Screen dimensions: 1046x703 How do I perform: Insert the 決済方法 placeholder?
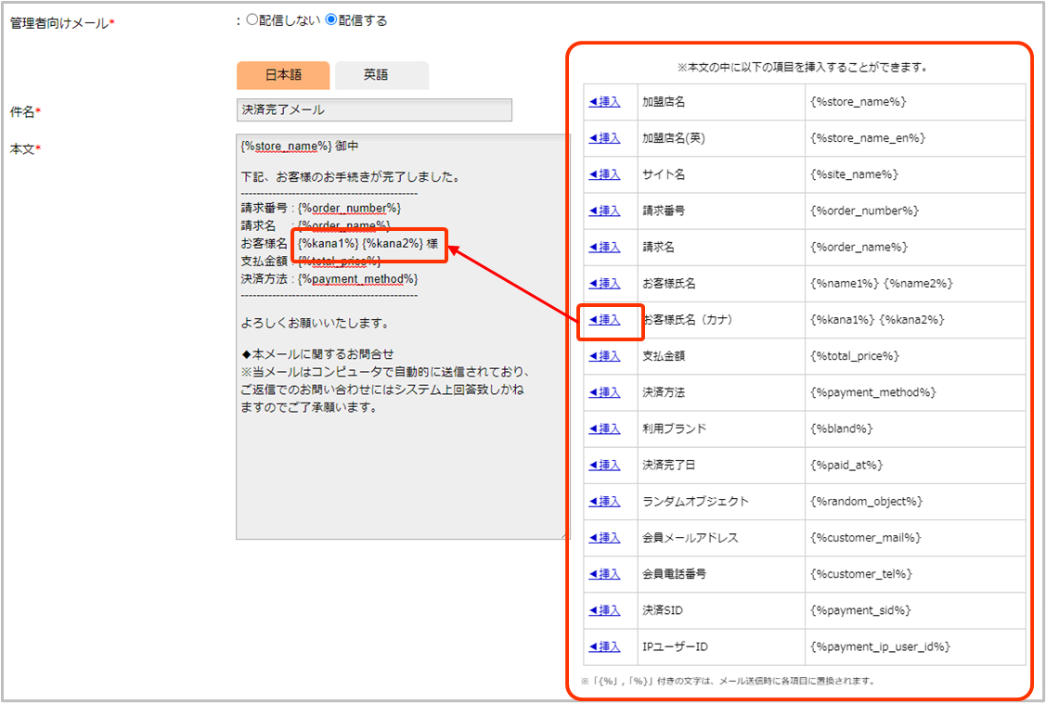[604, 392]
